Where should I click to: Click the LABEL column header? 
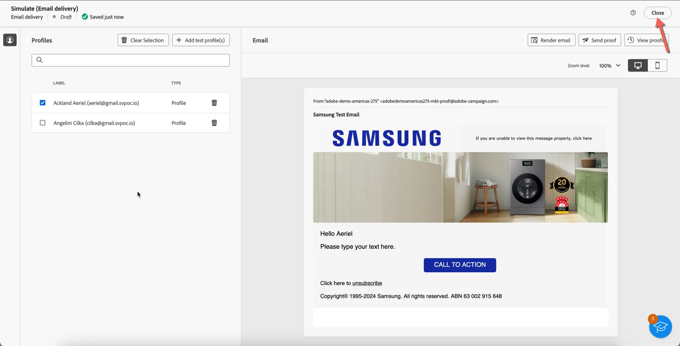tap(59, 83)
